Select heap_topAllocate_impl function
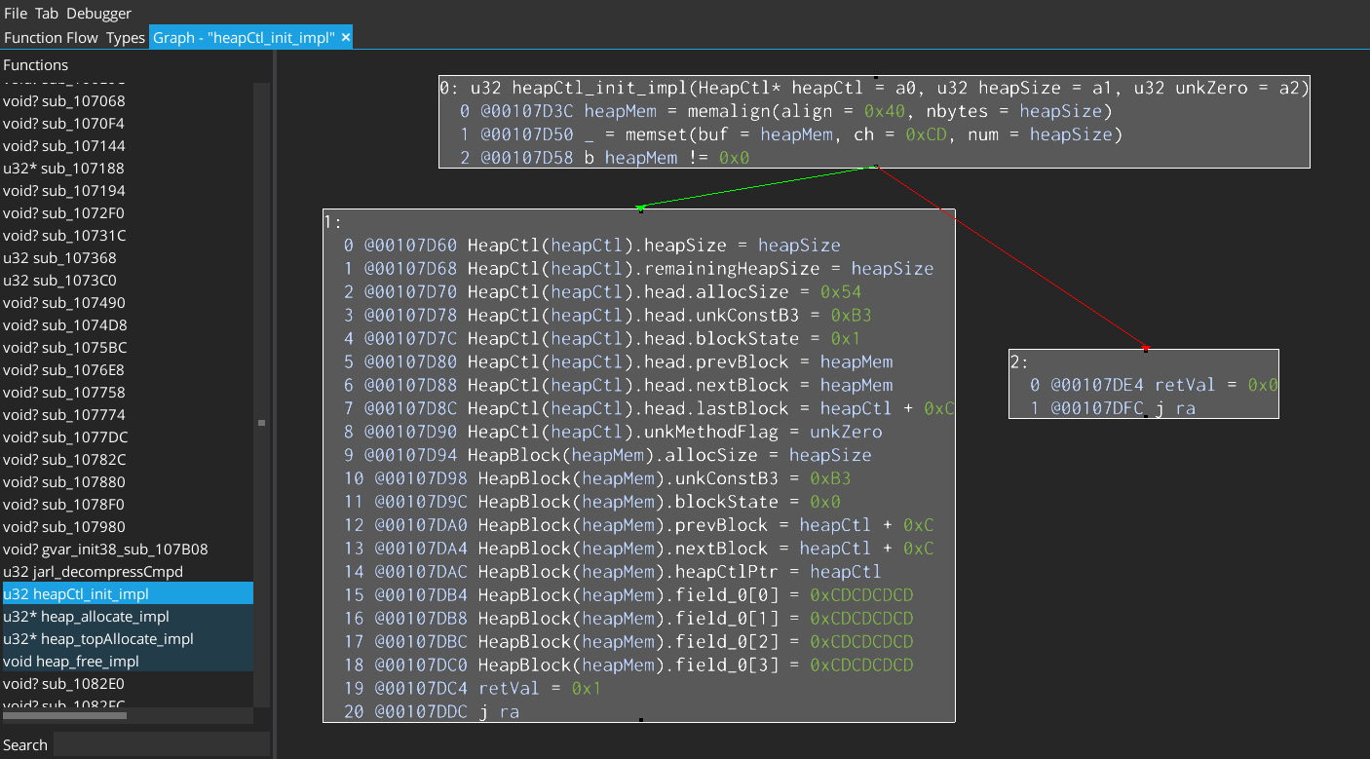This screenshot has width=1370, height=759. point(97,639)
